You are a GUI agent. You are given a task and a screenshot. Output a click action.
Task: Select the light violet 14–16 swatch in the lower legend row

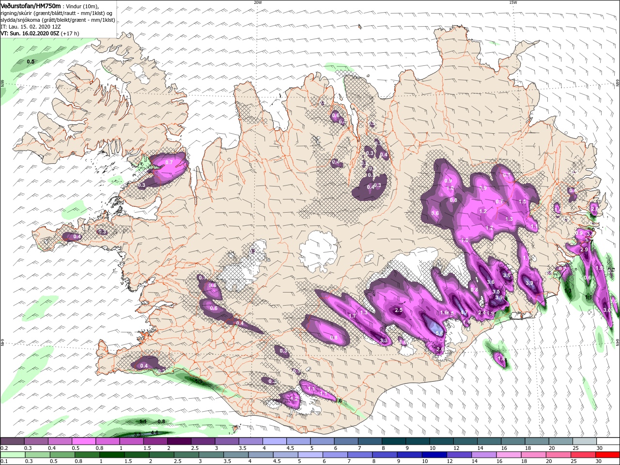tap(484, 455)
